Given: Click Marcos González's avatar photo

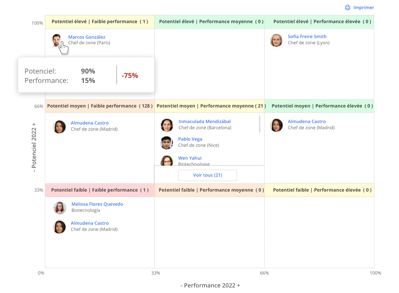Looking at the screenshot, I should pos(58,40).
